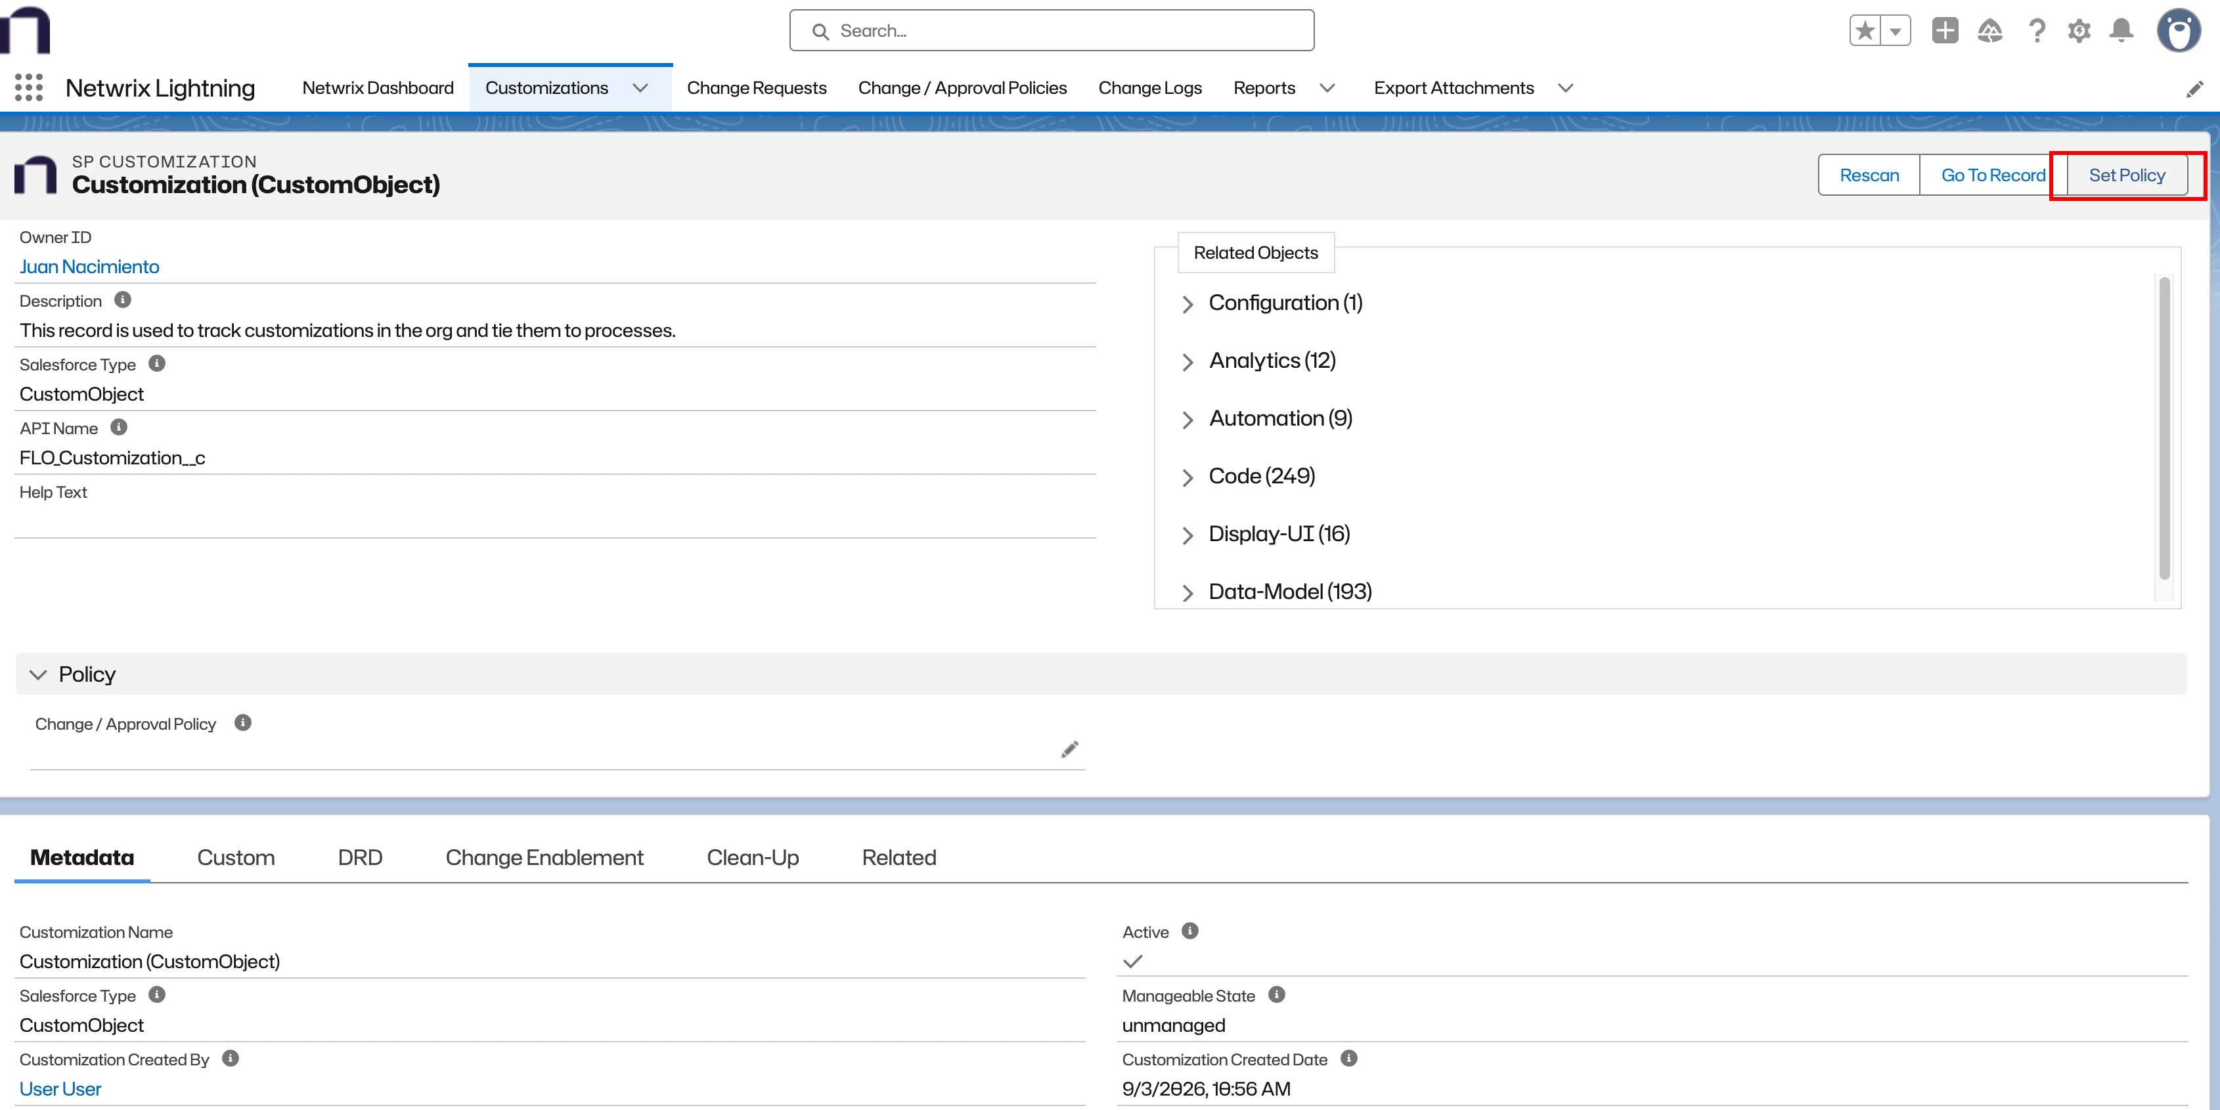Click the search magnifier icon
The image size is (2220, 1110).
(820, 32)
